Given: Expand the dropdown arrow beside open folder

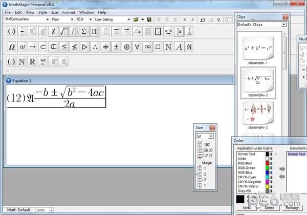Looking at the screenshot, I should (x=143, y=19).
